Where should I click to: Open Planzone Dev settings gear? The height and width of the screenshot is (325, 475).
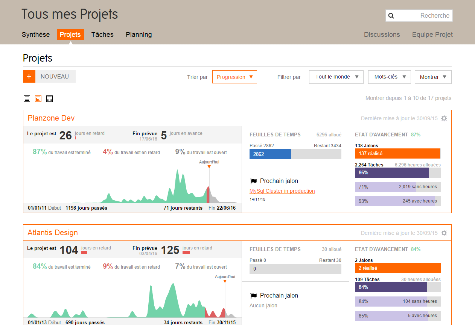[444, 118]
